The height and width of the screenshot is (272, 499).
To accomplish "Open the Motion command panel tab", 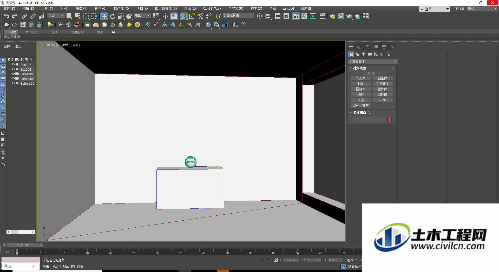I will (x=376, y=47).
